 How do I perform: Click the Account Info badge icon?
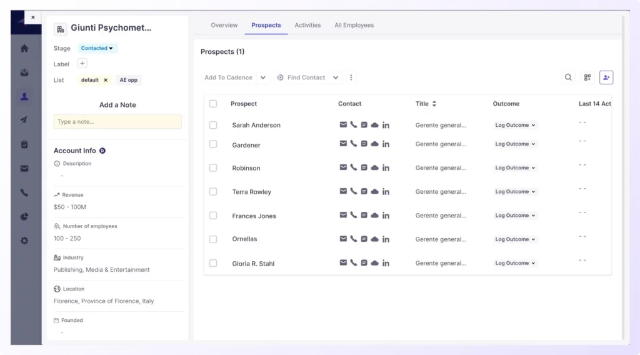tap(102, 151)
